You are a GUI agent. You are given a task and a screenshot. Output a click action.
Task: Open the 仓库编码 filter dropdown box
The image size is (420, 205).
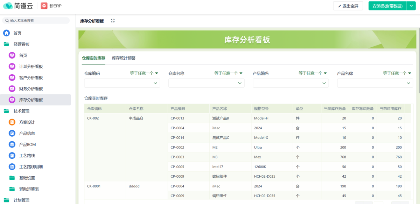point(122,83)
